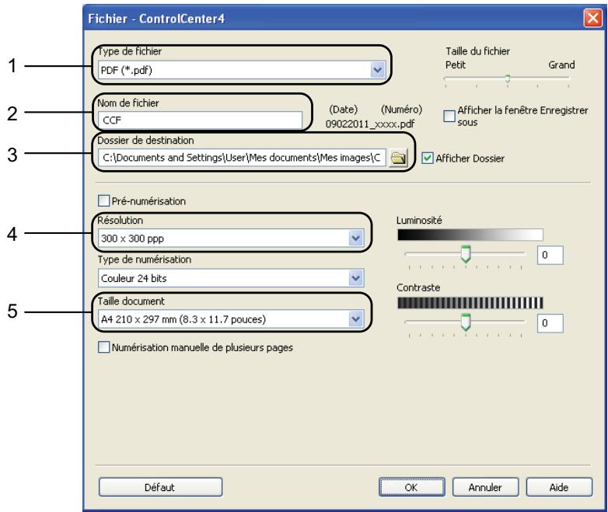
Task: Confirm settings with the OK button
Action: [x=412, y=487]
